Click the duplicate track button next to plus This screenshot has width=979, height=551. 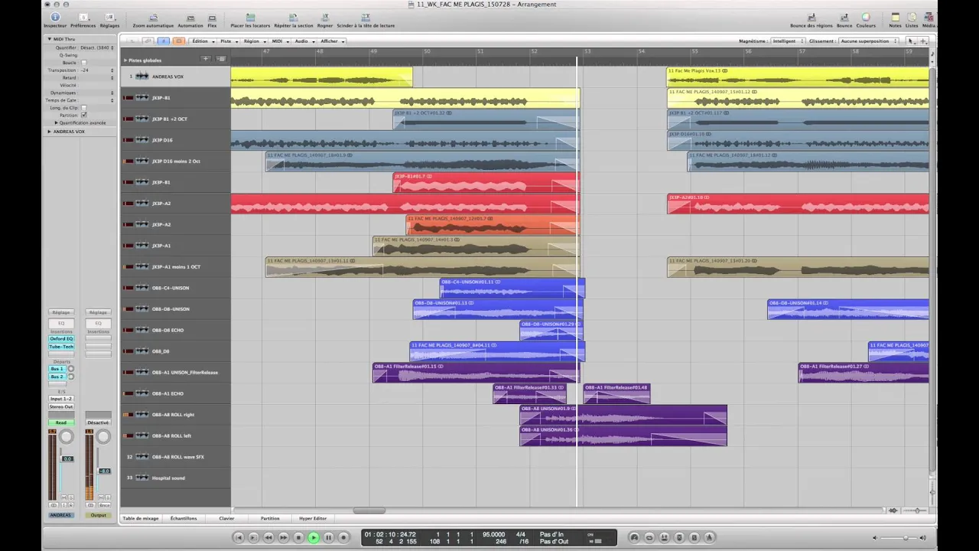click(221, 59)
